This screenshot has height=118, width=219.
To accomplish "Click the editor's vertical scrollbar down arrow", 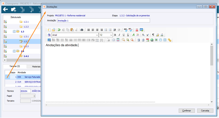I will [x=212, y=102].
